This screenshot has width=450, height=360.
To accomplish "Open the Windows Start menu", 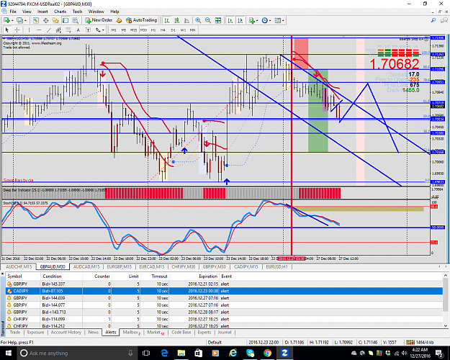I will [8, 353].
